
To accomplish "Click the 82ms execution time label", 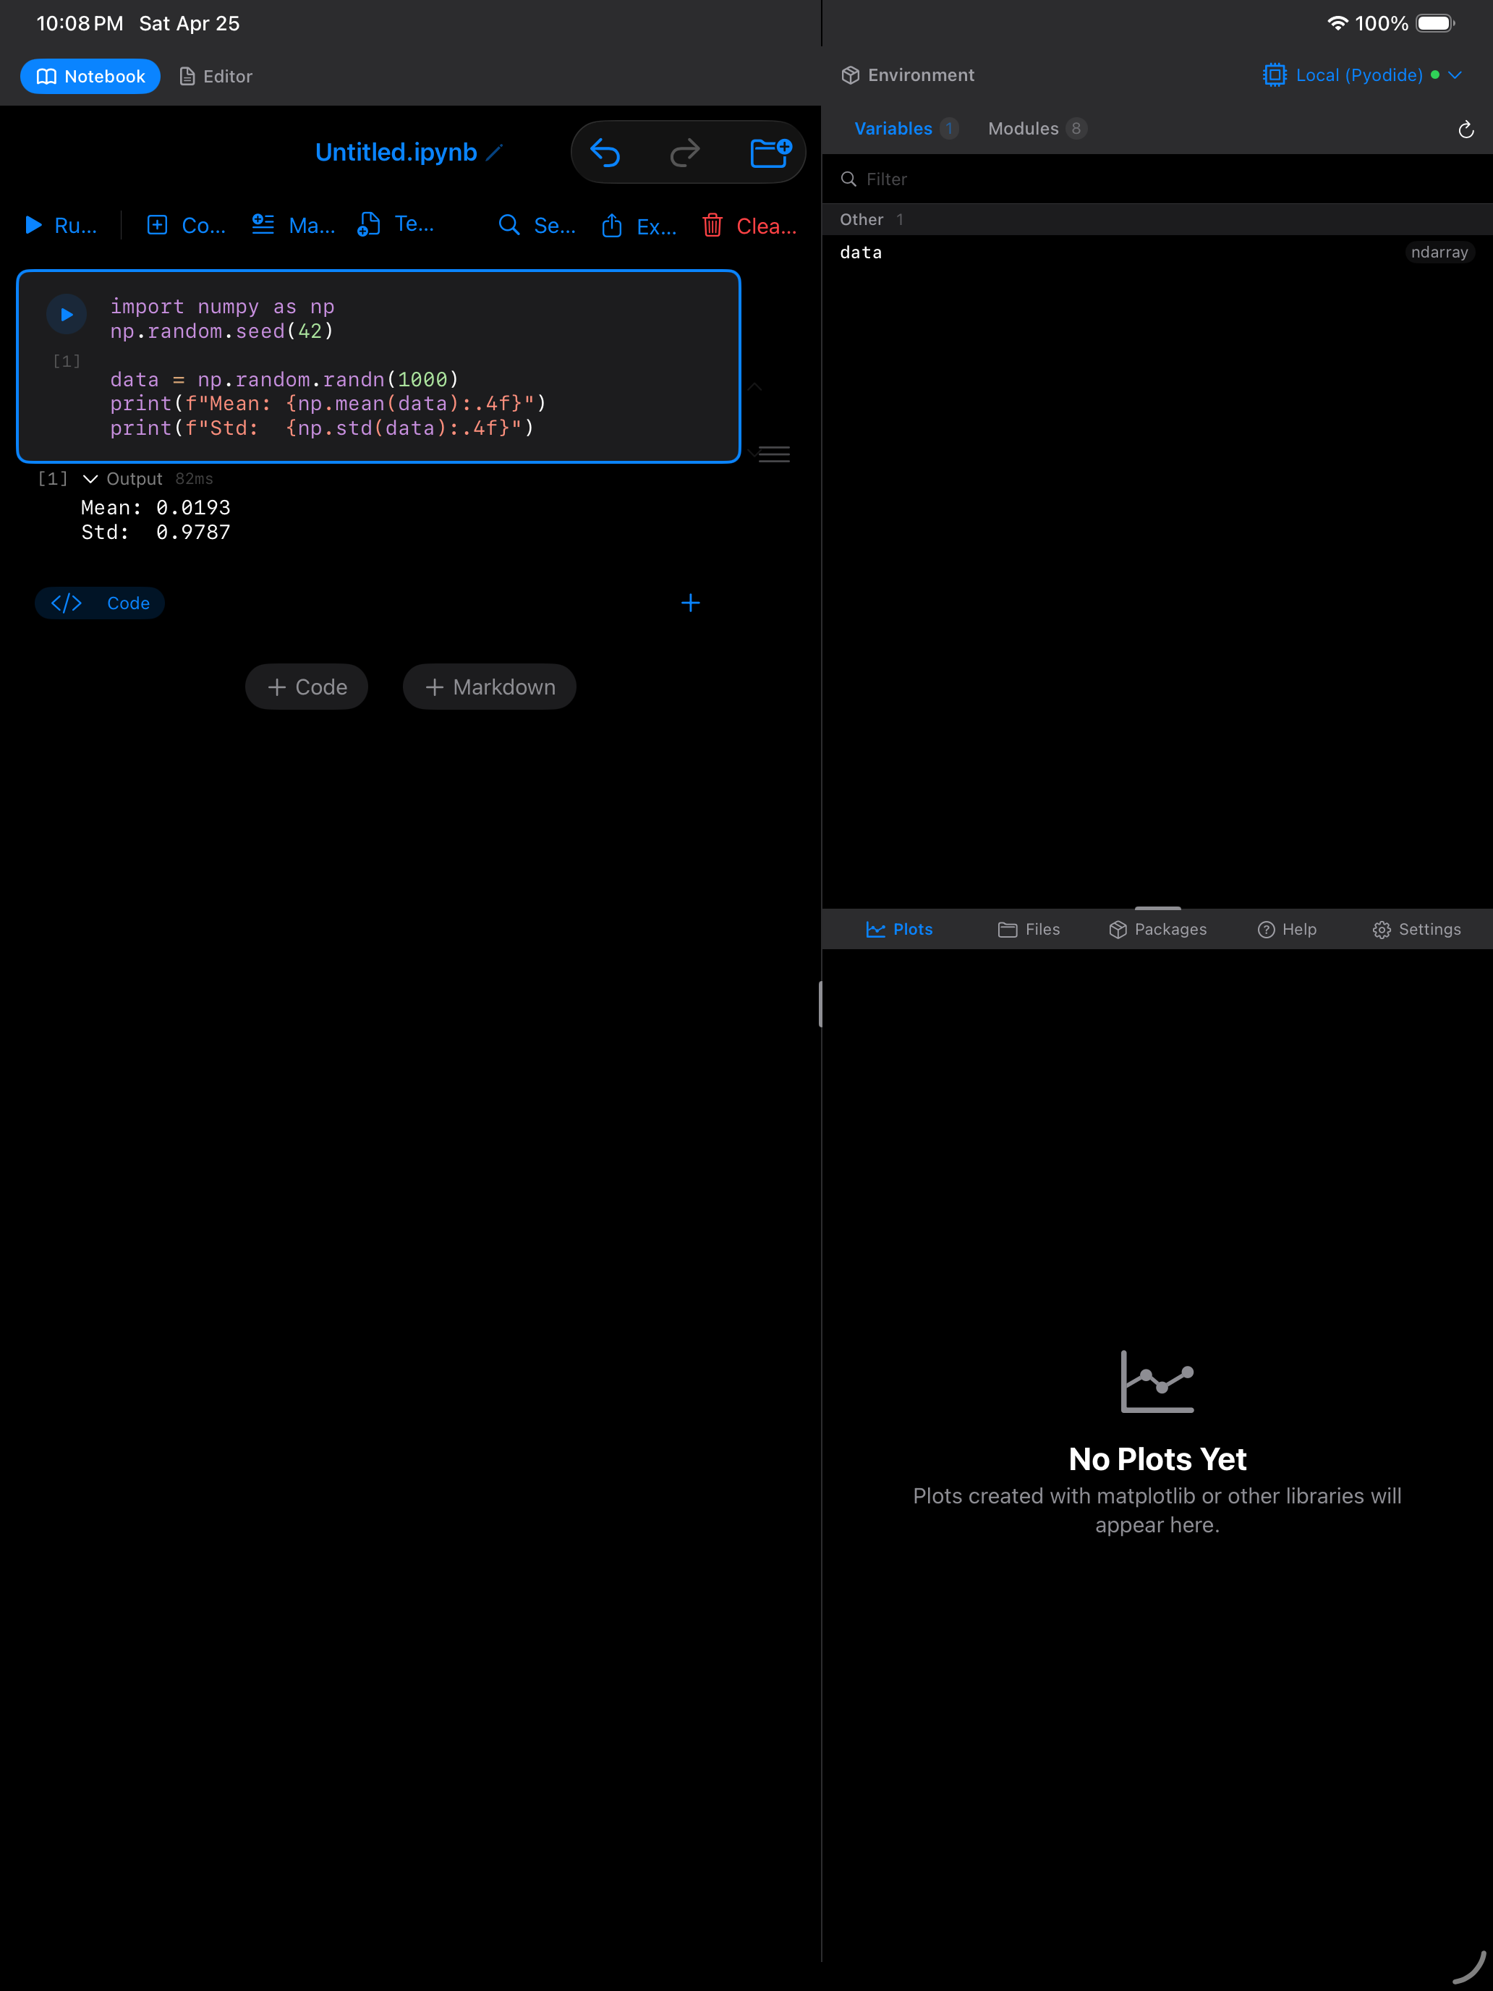I will pyautogui.click(x=195, y=479).
